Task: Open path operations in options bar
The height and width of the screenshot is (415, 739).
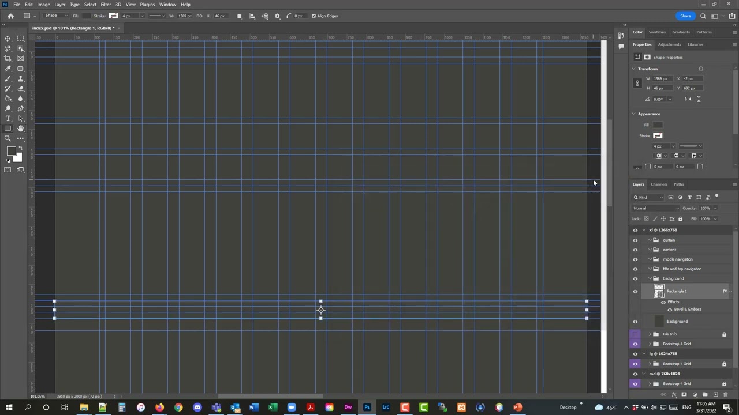Action: 240,16
